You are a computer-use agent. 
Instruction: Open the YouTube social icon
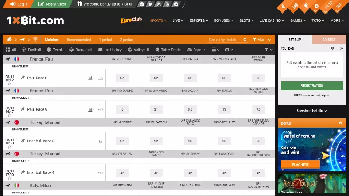click(x=168, y=4)
